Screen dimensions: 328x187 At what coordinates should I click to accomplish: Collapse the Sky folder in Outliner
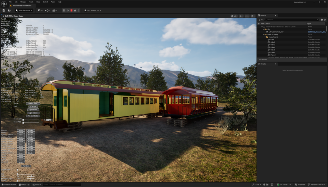point(263,29)
